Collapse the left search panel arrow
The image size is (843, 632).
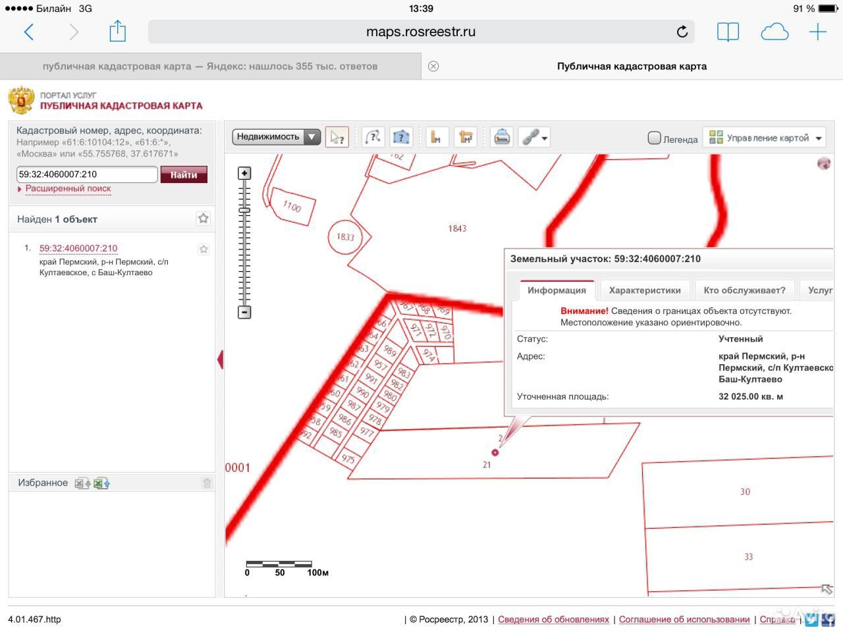(220, 359)
